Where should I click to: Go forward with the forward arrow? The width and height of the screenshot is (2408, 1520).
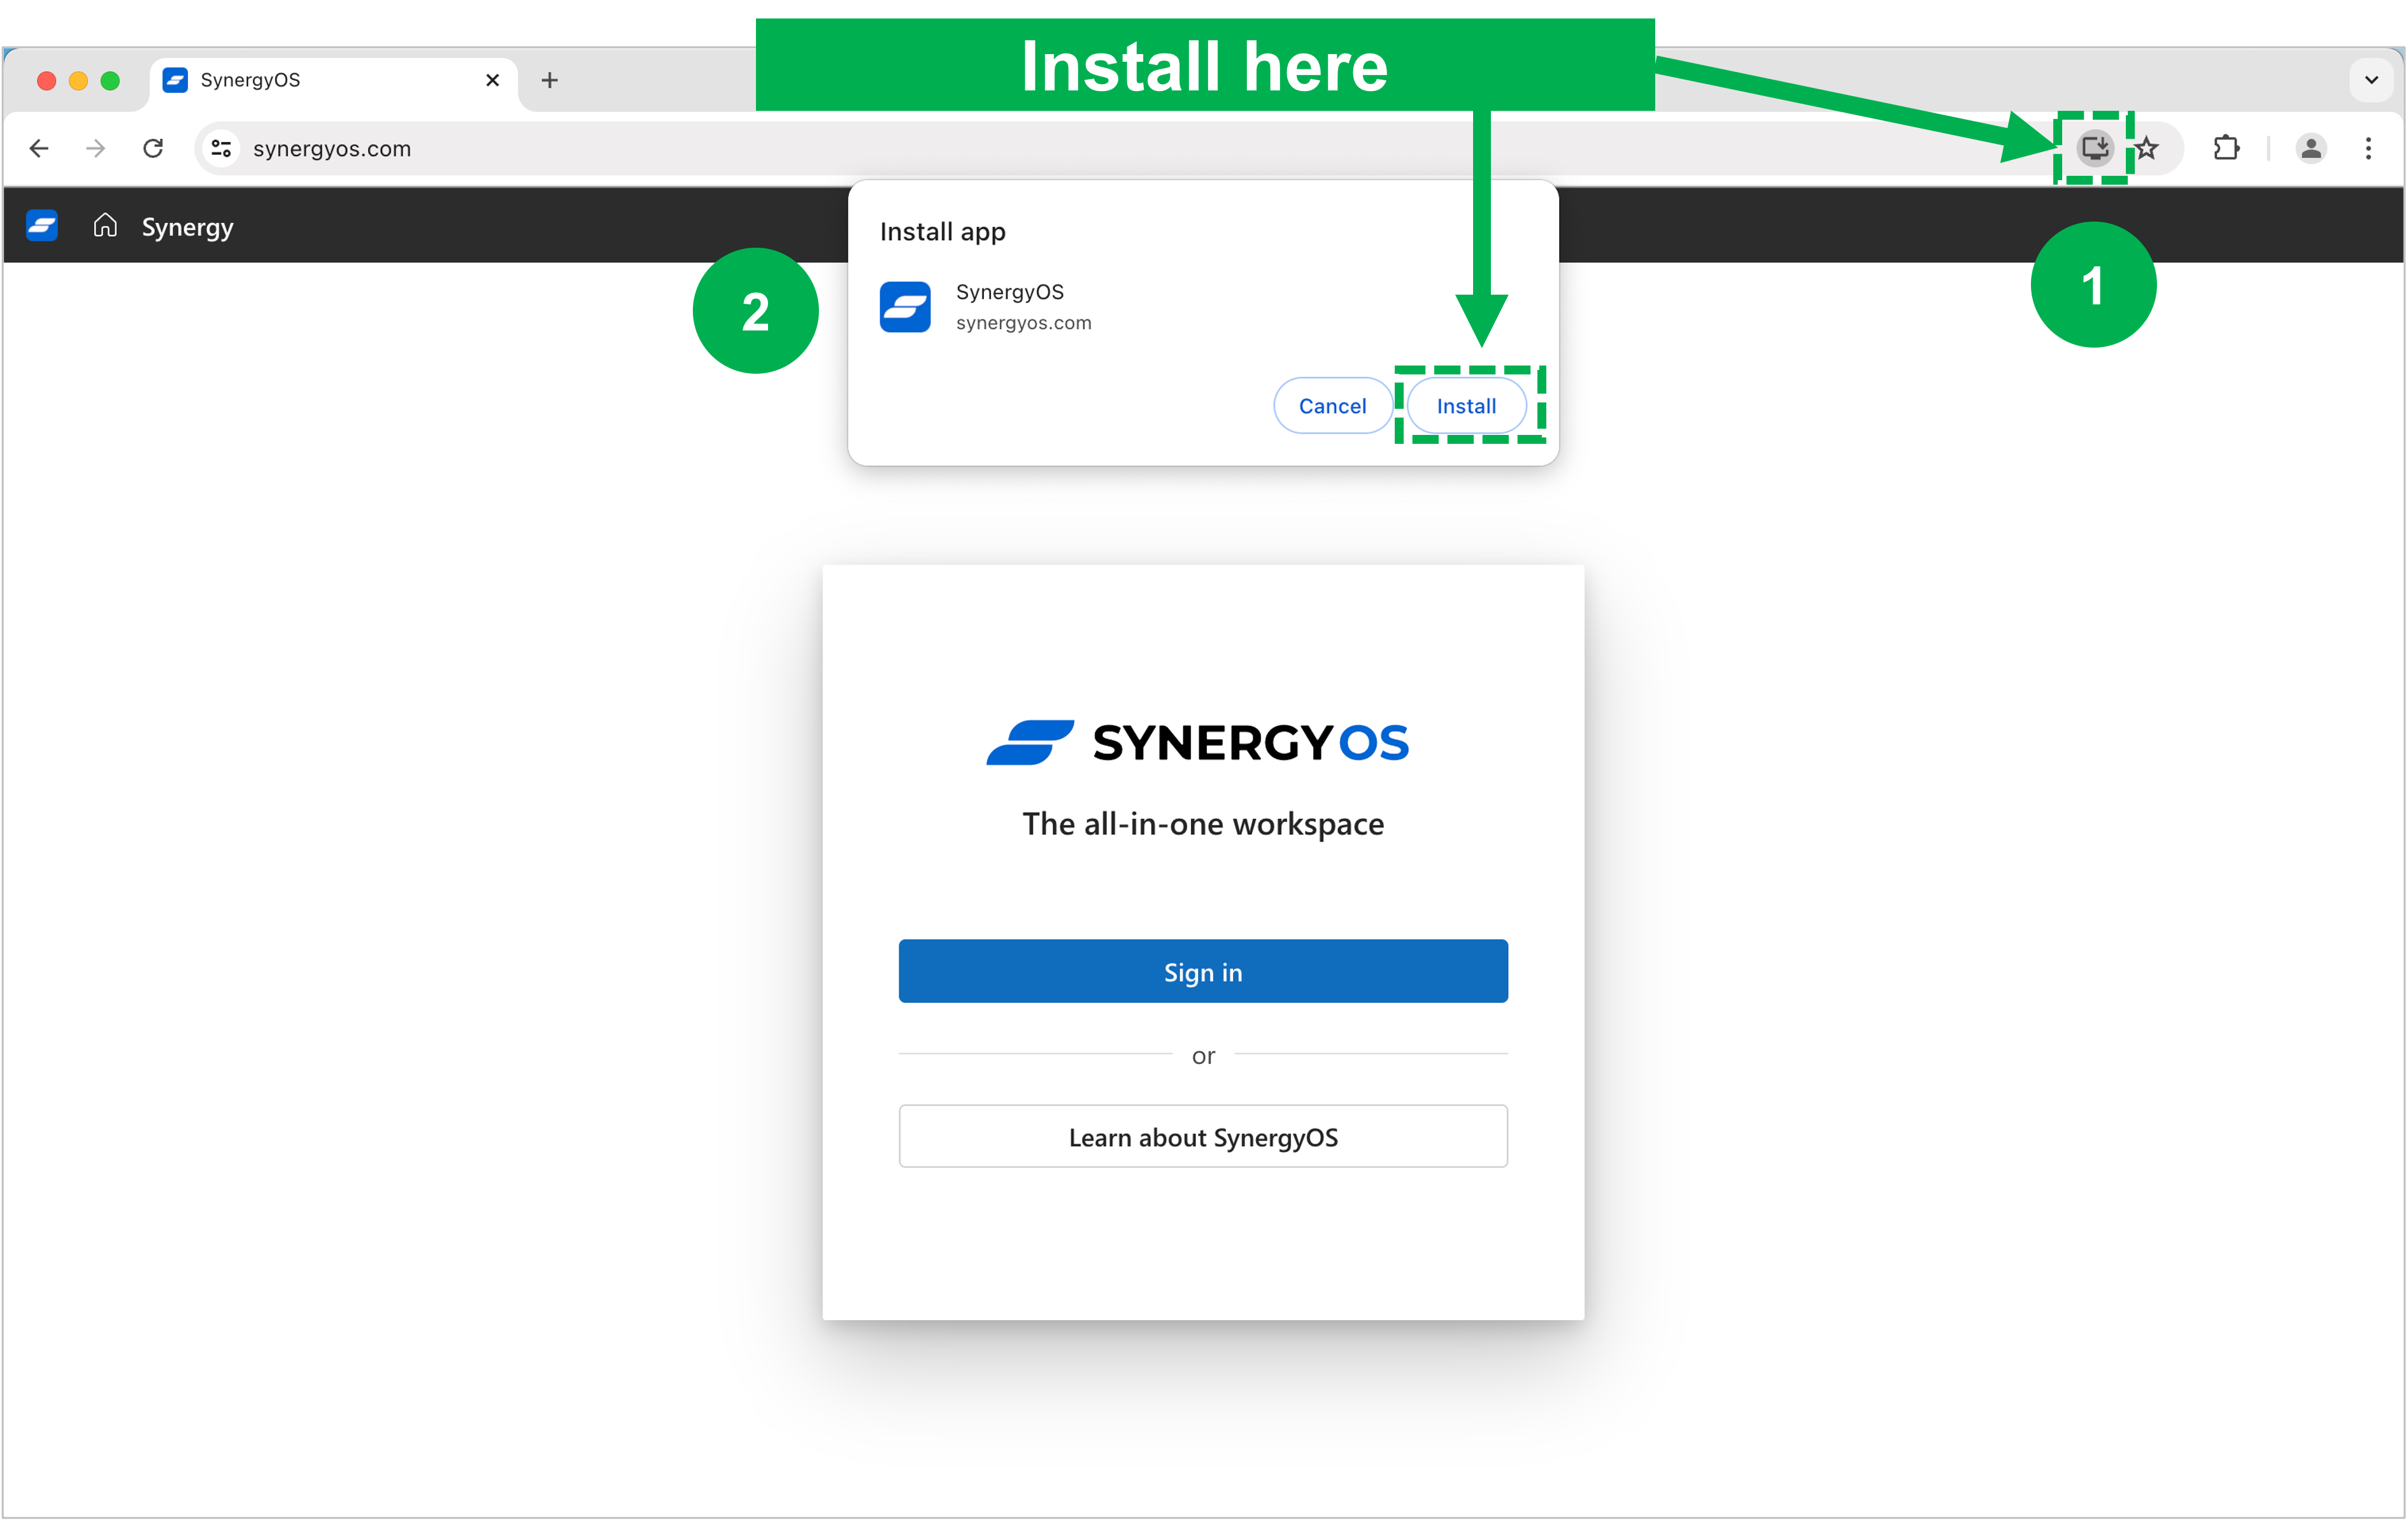(96, 149)
